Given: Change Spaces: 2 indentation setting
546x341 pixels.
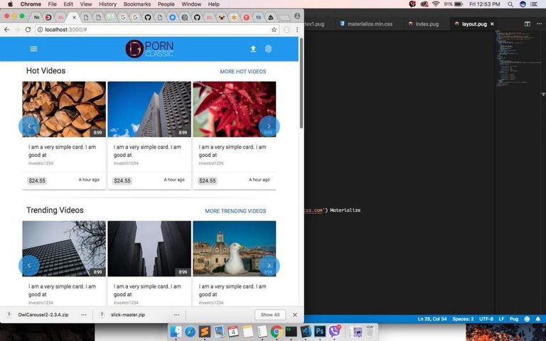Looking at the screenshot, I should [x=463, y=319].
